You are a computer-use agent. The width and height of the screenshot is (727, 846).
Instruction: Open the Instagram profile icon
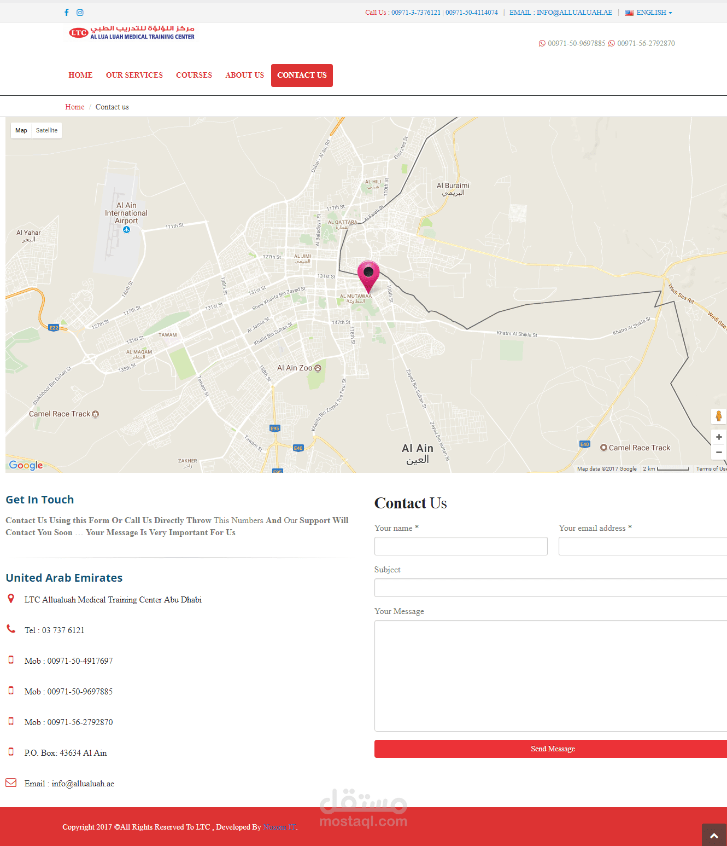tap(80, 12)
